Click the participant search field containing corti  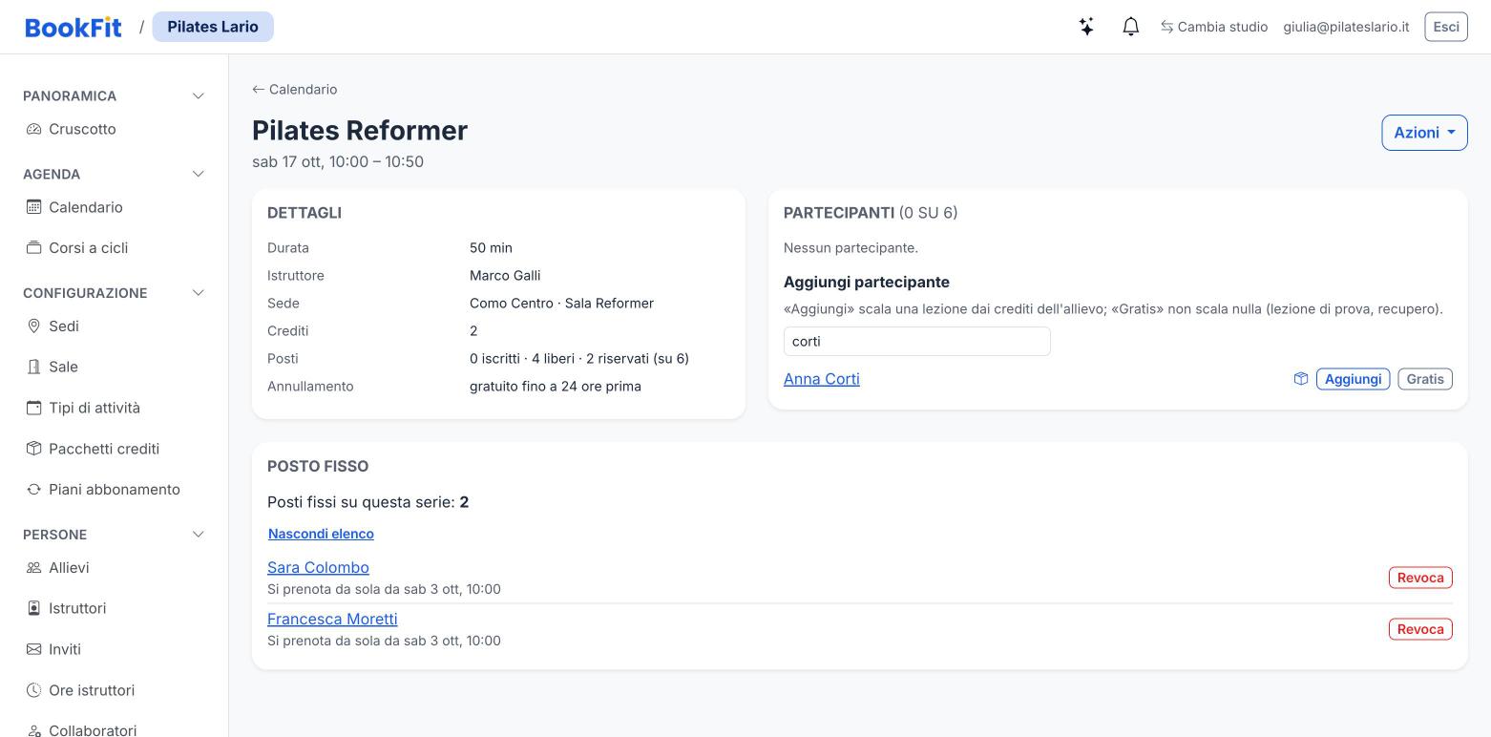(917, 342)
